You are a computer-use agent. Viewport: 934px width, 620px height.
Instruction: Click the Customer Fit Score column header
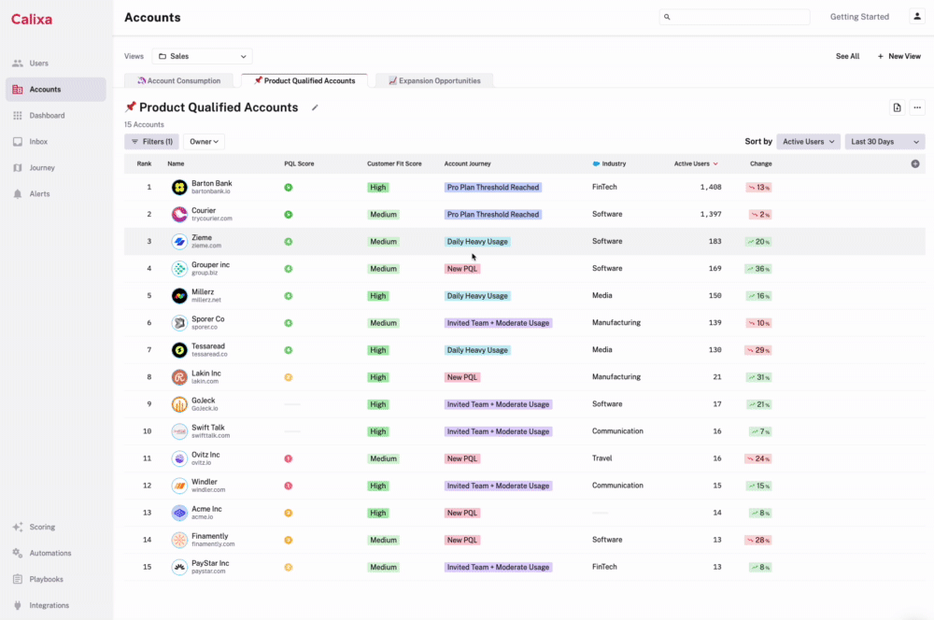pyautogui.click(x=394, y=163)
